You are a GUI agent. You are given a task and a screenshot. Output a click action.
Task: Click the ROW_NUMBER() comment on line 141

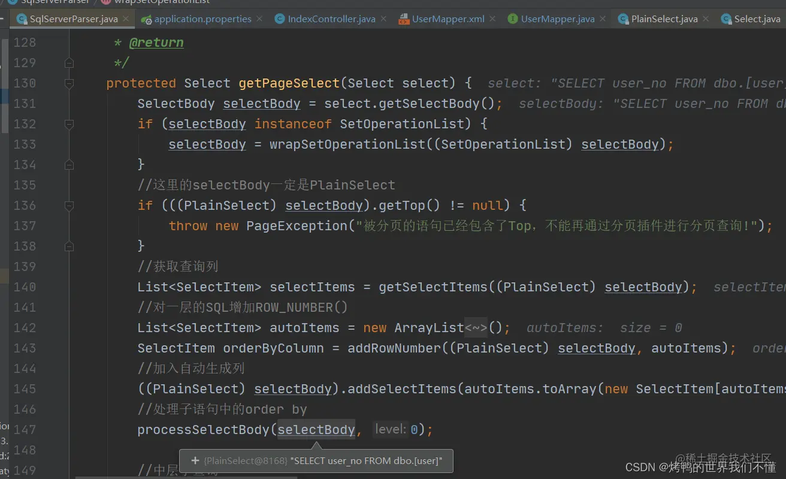243,308
